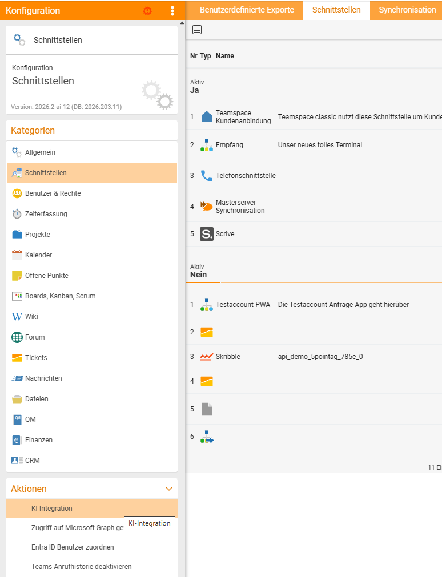
Task: Click the Forum green circle icon
Action: 17,337
